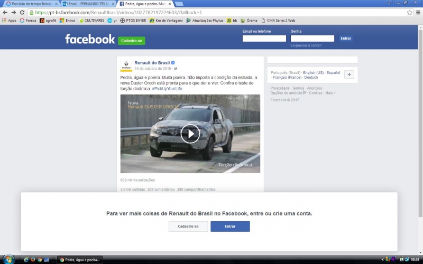Launch Internet Explorer from the taskbar
This screenshot has width=423, height=264.
click(26, 260)
